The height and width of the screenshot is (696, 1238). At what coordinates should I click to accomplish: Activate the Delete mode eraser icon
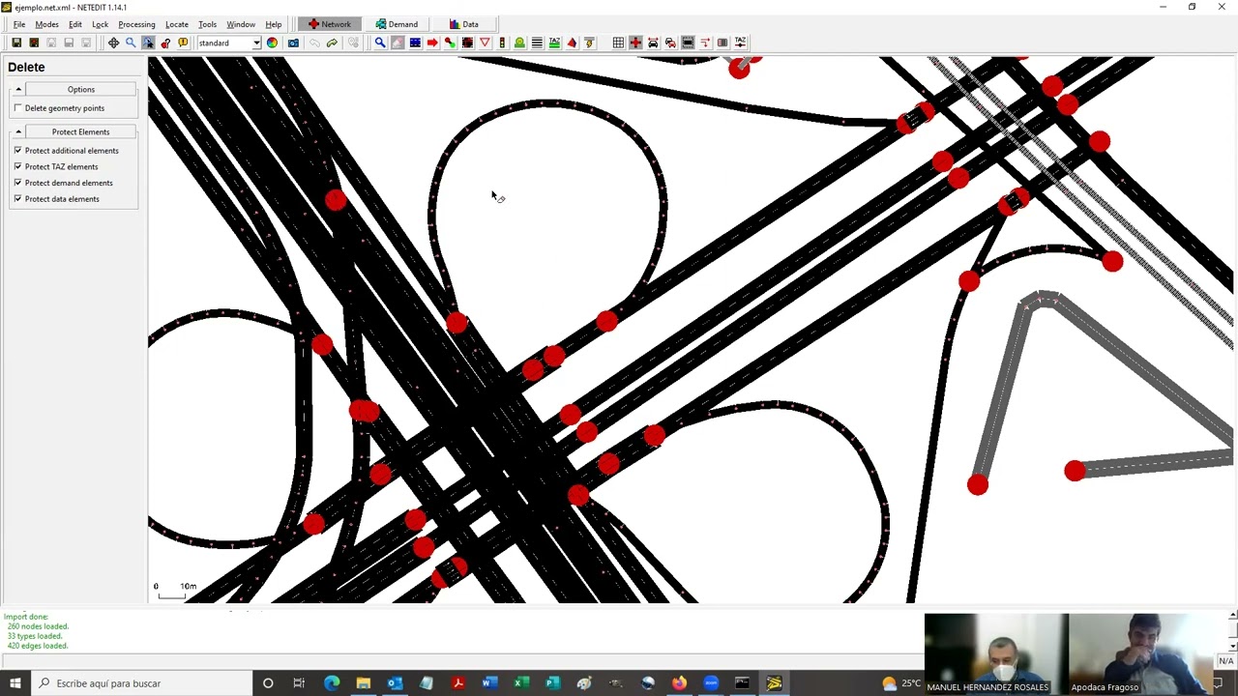pyautogui.click(x=398, y=43)
